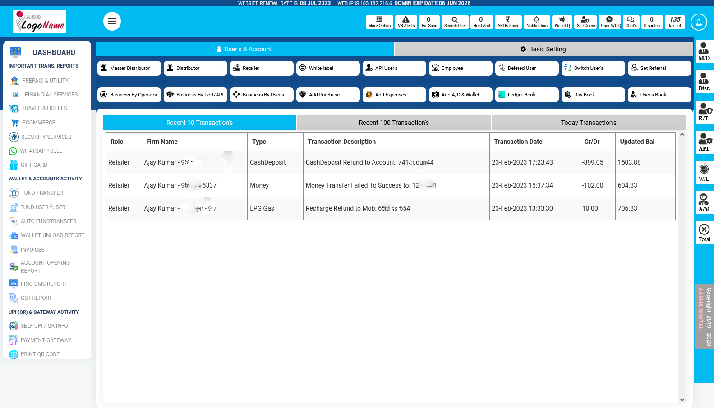Open Prepaid & Utility in sidebar
Viewport: 714px width, 408px height.
coord(45,81)
